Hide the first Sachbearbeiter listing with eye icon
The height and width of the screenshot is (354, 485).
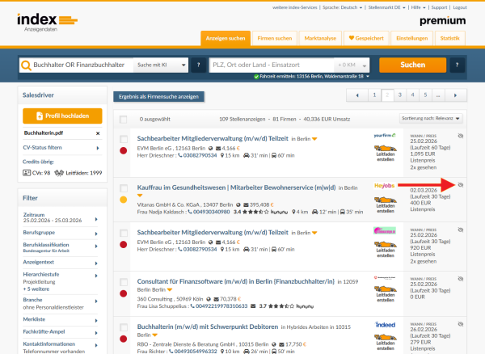461,137
